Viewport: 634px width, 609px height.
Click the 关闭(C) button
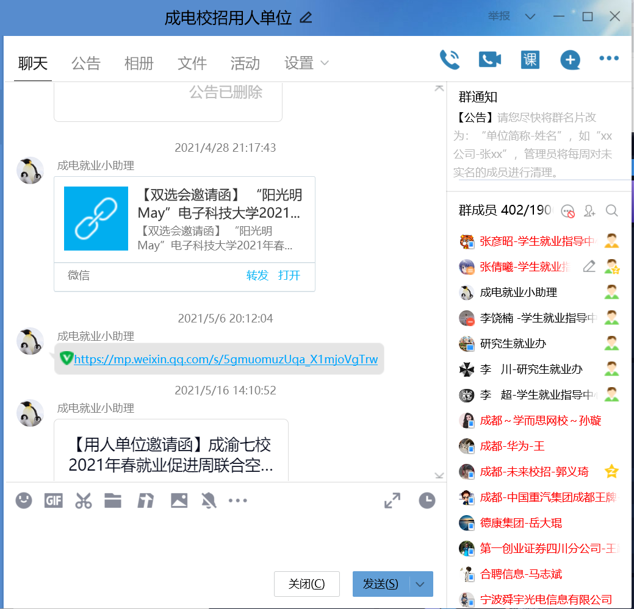point(306,583)
